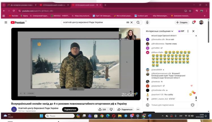Click the page vertical scrollbar
The image size is (212, 122).
point(209,31)
